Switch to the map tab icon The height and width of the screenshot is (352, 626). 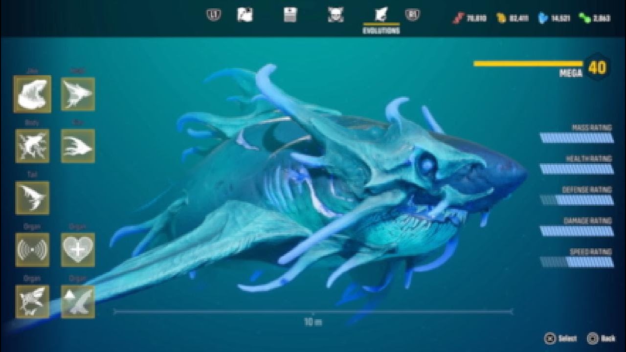(x=245, y=15)
